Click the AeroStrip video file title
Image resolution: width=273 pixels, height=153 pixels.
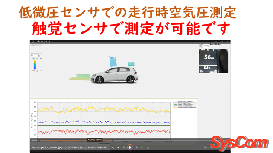[x=70, y=147]
